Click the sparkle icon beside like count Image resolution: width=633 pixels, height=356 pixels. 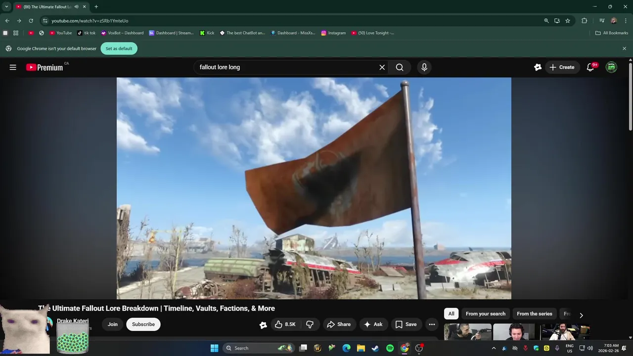pyautogui.click(x=263, y=325)
